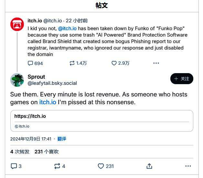The width and height of the screenshot is (203, 178).
Task: Click the itch.io link in Sprout's reply
Action: coord(48,102)
